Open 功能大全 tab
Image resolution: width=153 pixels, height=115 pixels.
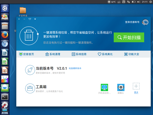coord(132,54)
